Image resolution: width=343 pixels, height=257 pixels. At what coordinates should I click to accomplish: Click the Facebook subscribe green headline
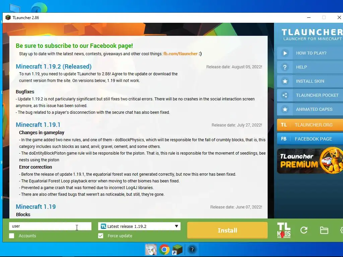click(x=74, y=46)
